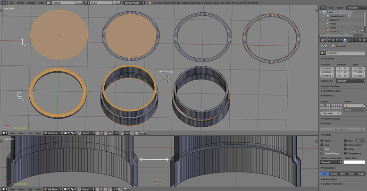Open upper viewport Mesh menu
Screen dimensions: 367x191
[x=38, y=133]
